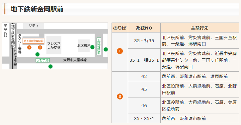Click the 至なんば direction label
This screenshot has height=125, width=241.
tap(6, 31)
